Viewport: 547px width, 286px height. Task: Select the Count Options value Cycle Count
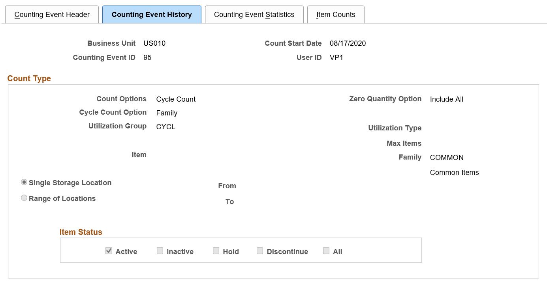(x=175, y=99)
